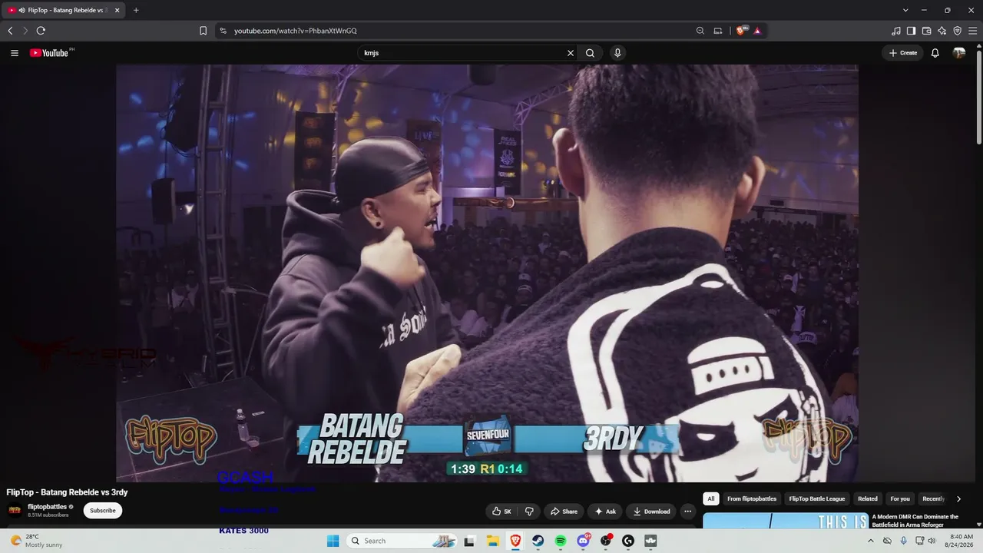Open Logitech G HUB from the taskbar

click(x=629, y=541)
